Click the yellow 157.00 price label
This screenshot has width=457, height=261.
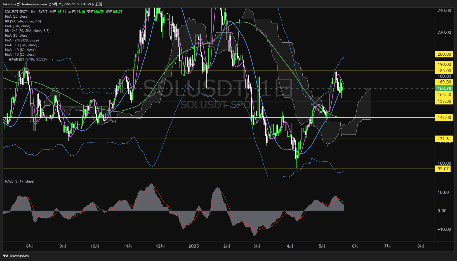tap(444, 101)
